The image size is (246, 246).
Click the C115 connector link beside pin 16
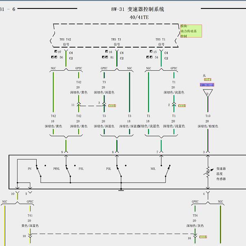pos(203,237)
